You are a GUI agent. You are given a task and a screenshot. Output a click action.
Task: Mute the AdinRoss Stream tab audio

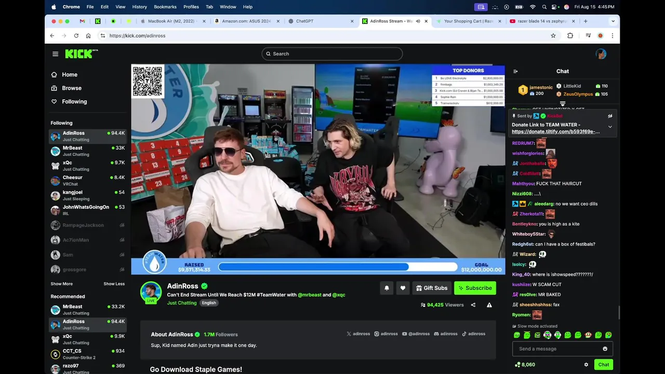point(418,21)
